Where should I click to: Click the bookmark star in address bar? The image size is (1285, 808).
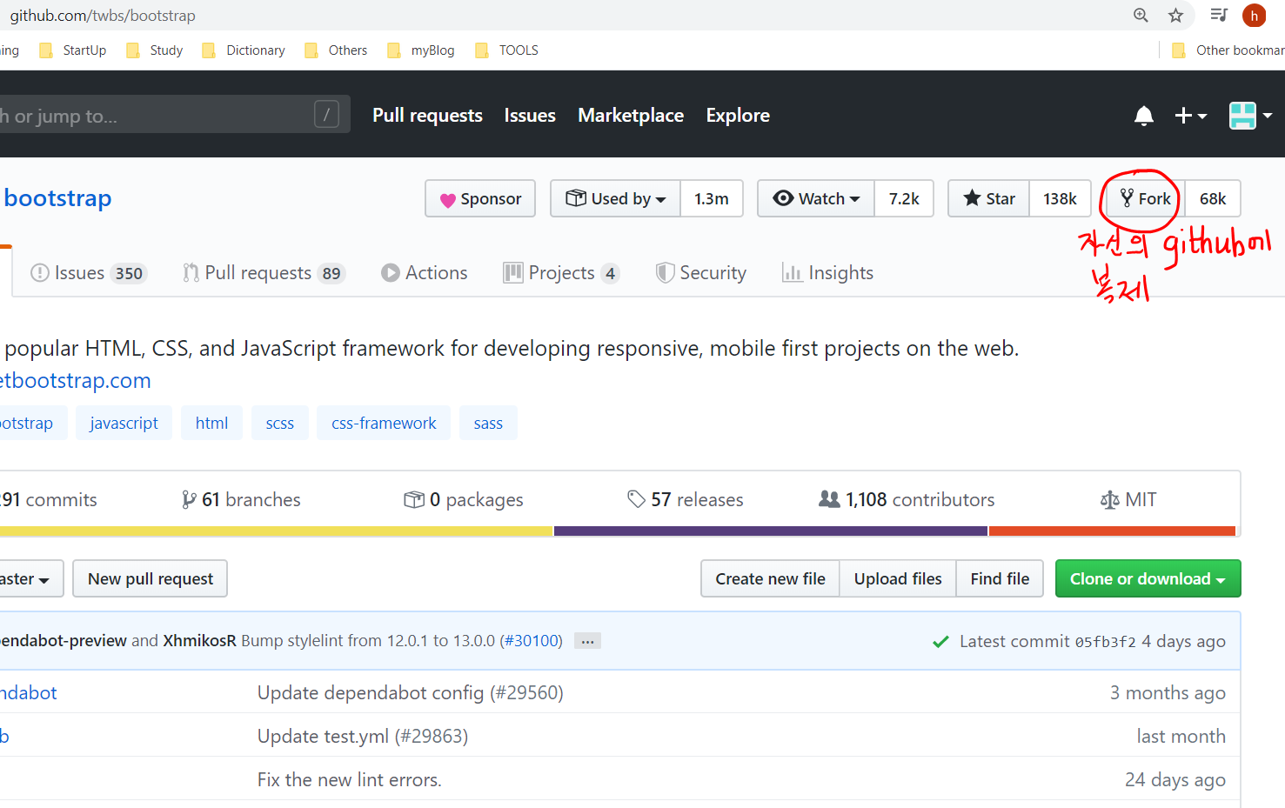point(1175,16)
